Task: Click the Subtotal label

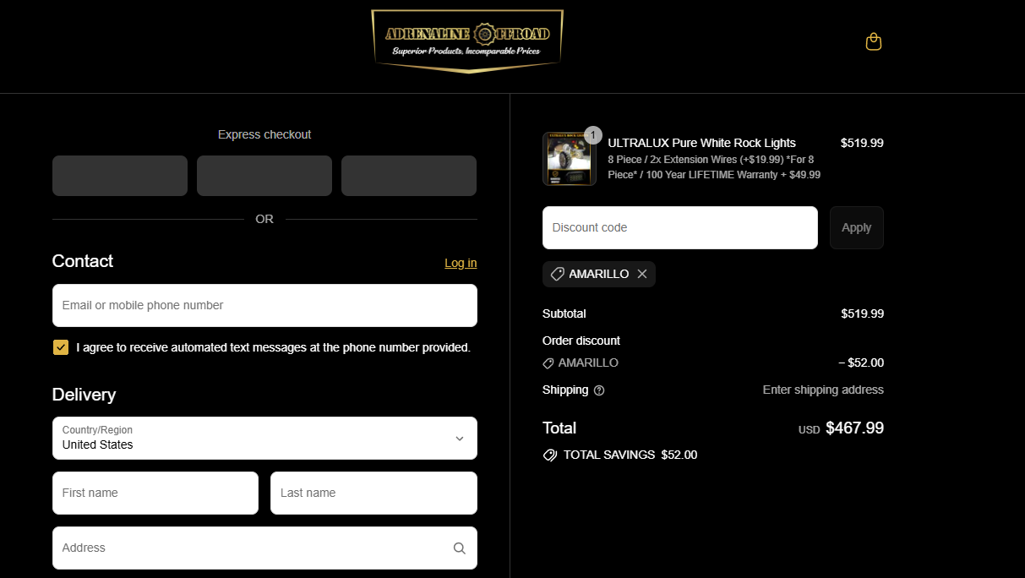Action: (564, 314)
